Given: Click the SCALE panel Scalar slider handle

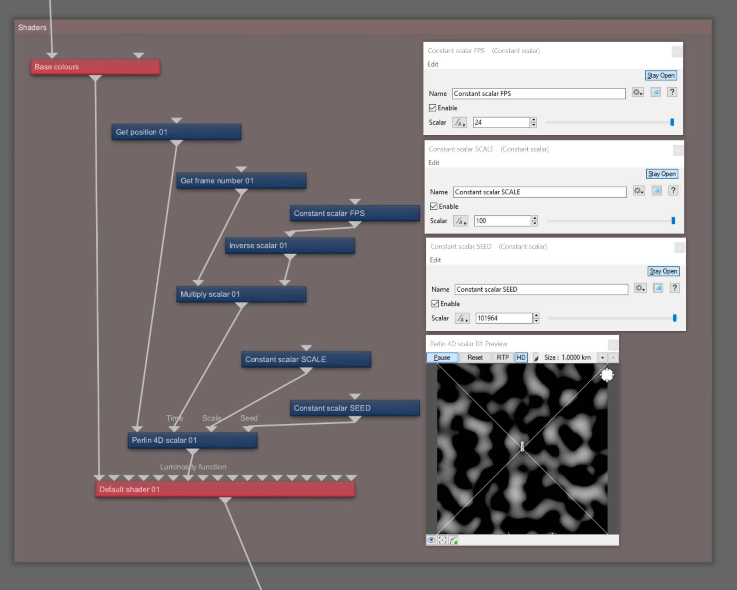Looking at the screenshot, I should tap(673, 221).
